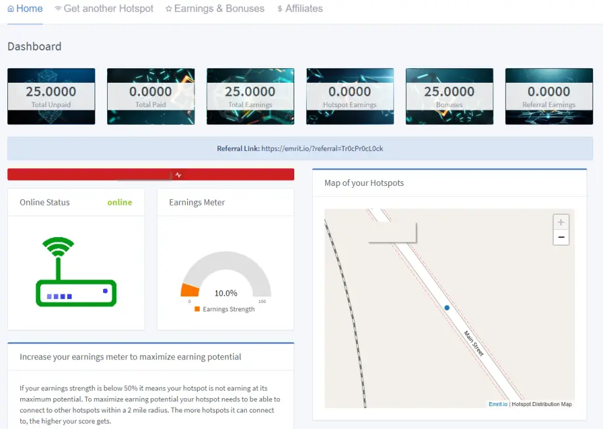Zoom in on the hotspot map

561,222
